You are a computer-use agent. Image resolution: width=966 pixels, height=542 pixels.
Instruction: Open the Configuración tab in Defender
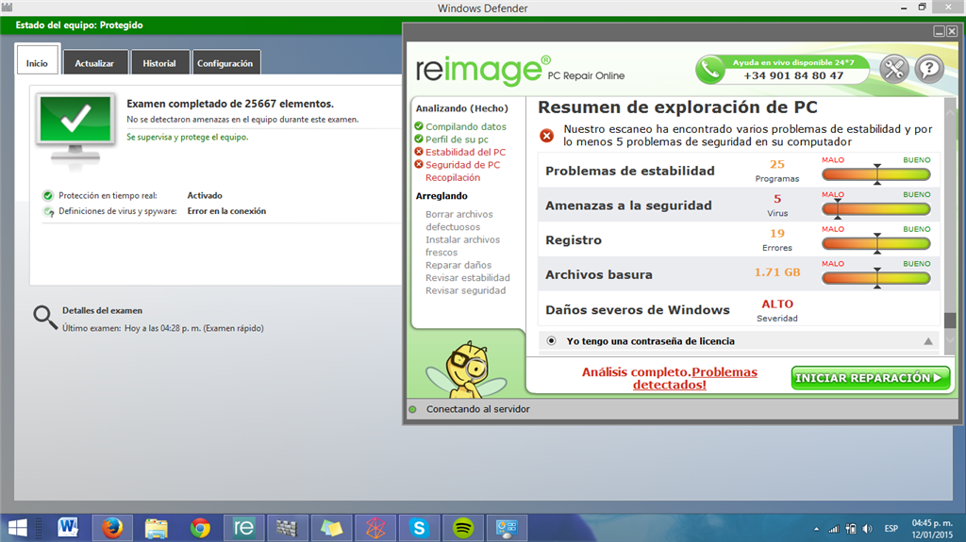[225, 63]
